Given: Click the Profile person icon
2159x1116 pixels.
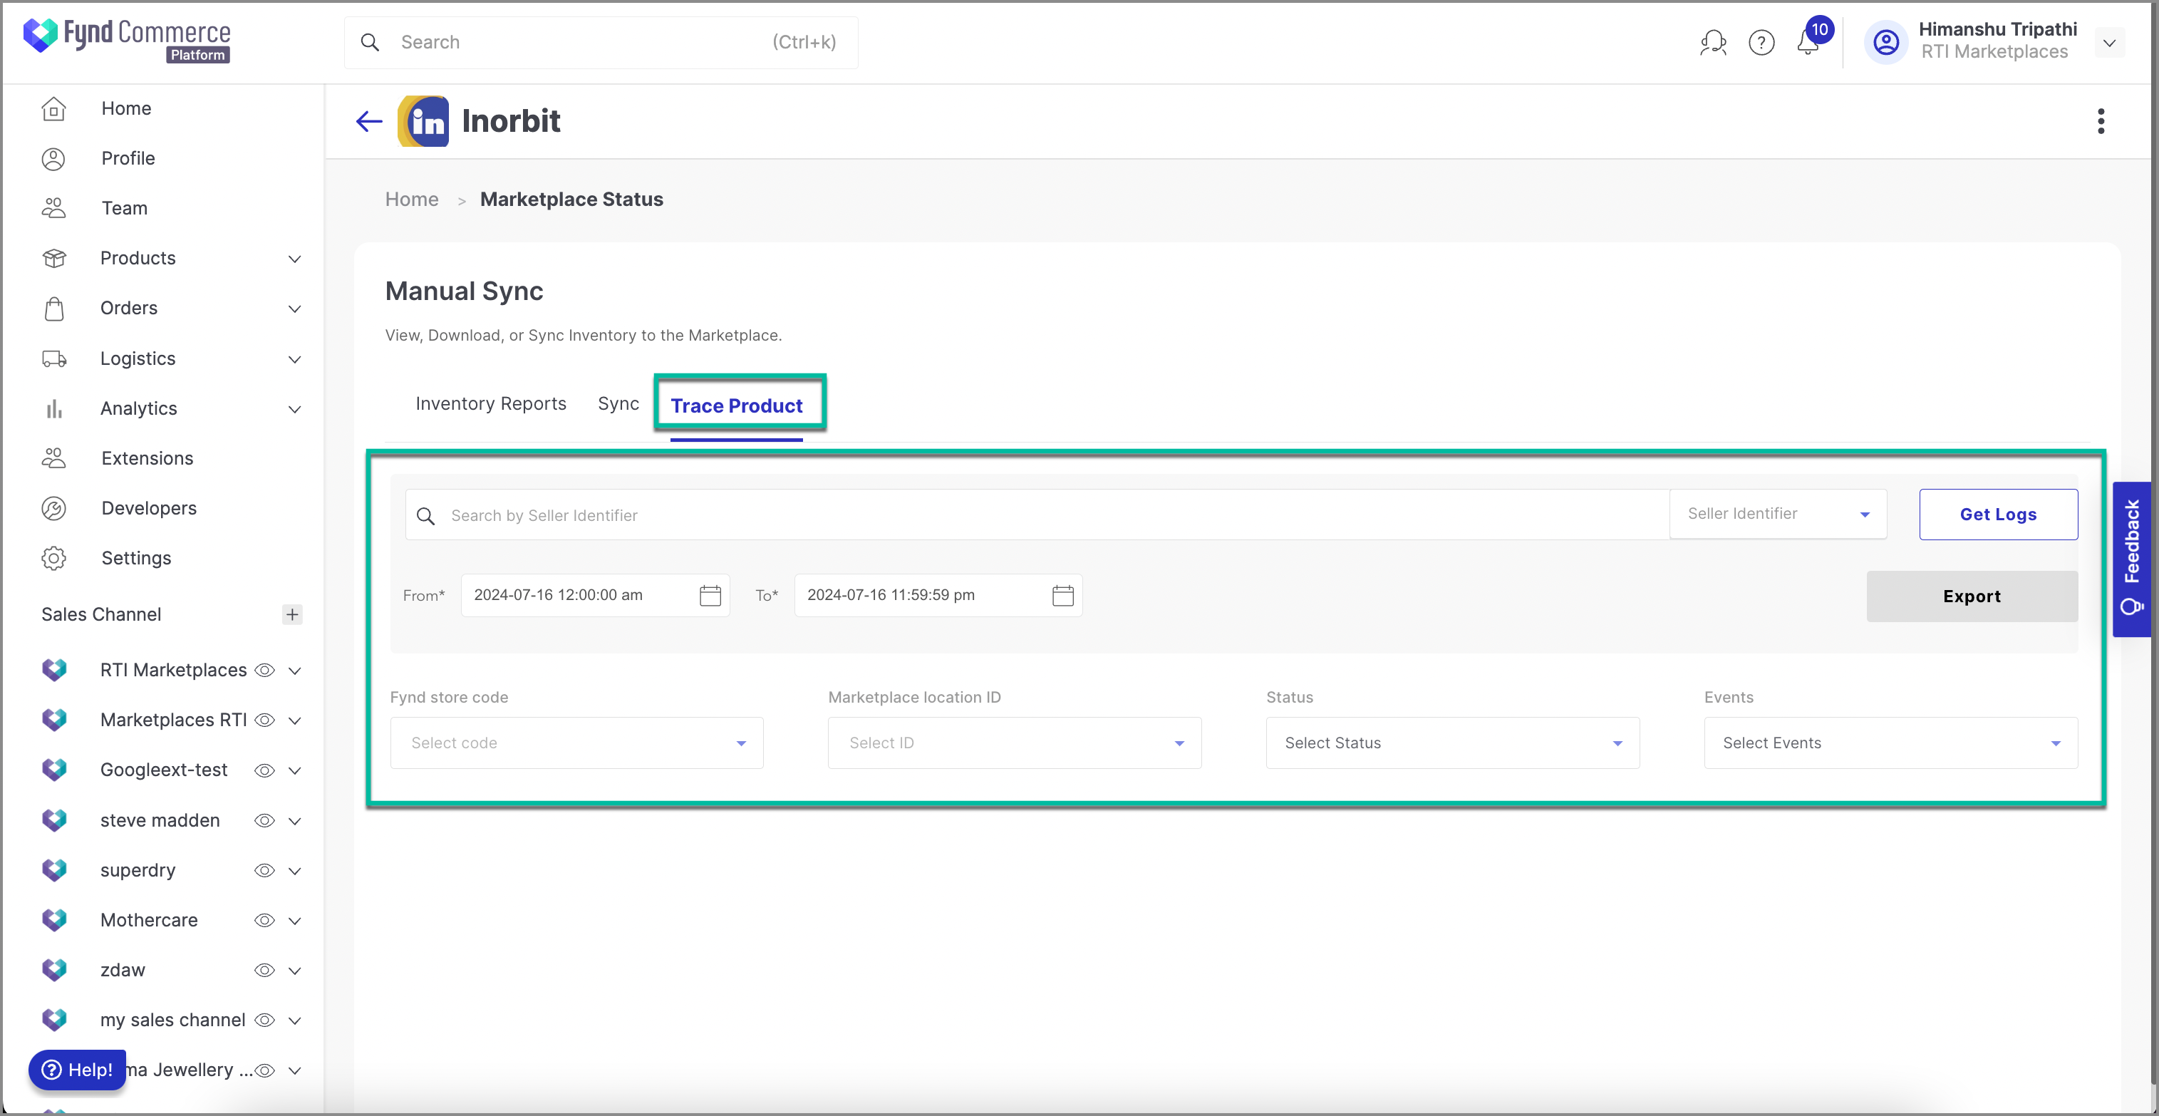Looking at the screenshot, I should click(53, 158).
